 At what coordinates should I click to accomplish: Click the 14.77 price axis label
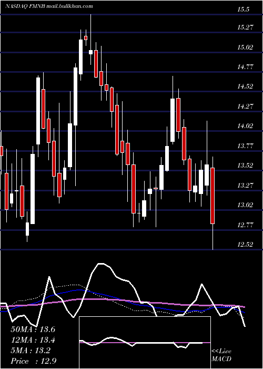pos(245,67)
